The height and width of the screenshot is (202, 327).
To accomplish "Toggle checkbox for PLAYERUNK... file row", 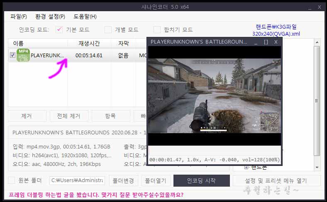I will (12, 55).
